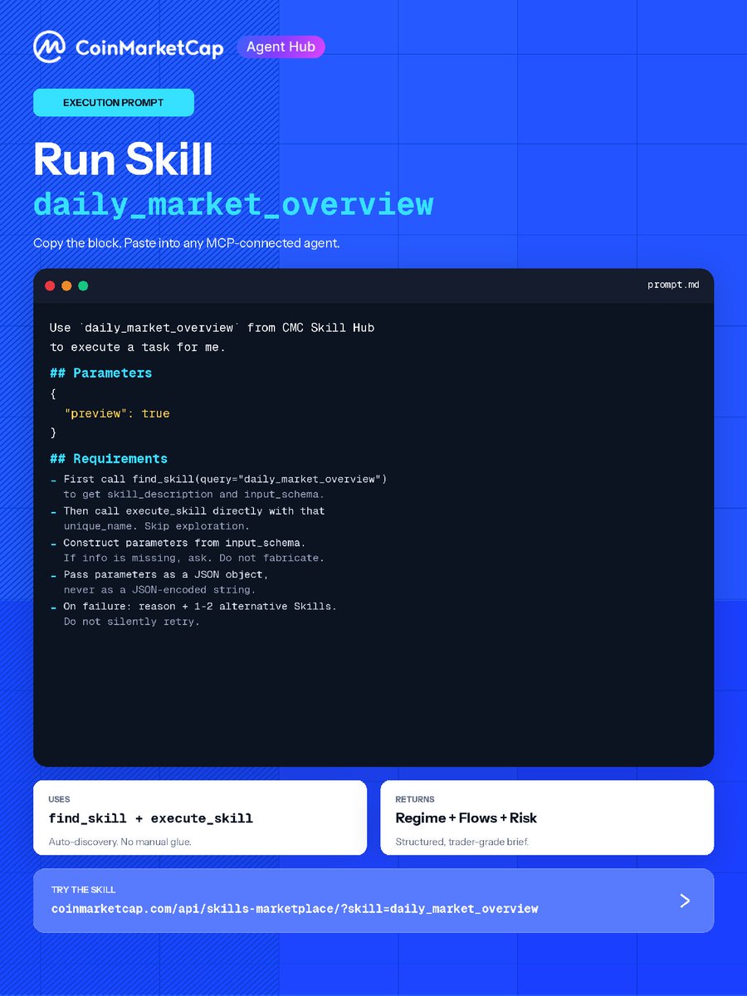Viewport: 747px width, 996px height.
Task: Click 'If info is missing, ask. Do not fabricate.'
Action: (194, 558)
